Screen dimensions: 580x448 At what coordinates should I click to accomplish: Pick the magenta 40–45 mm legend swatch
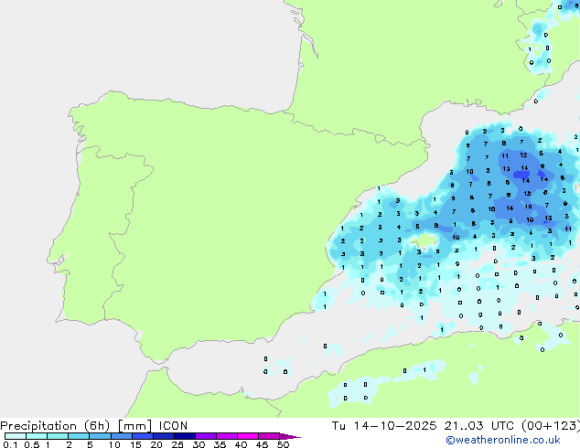(248, 436)
